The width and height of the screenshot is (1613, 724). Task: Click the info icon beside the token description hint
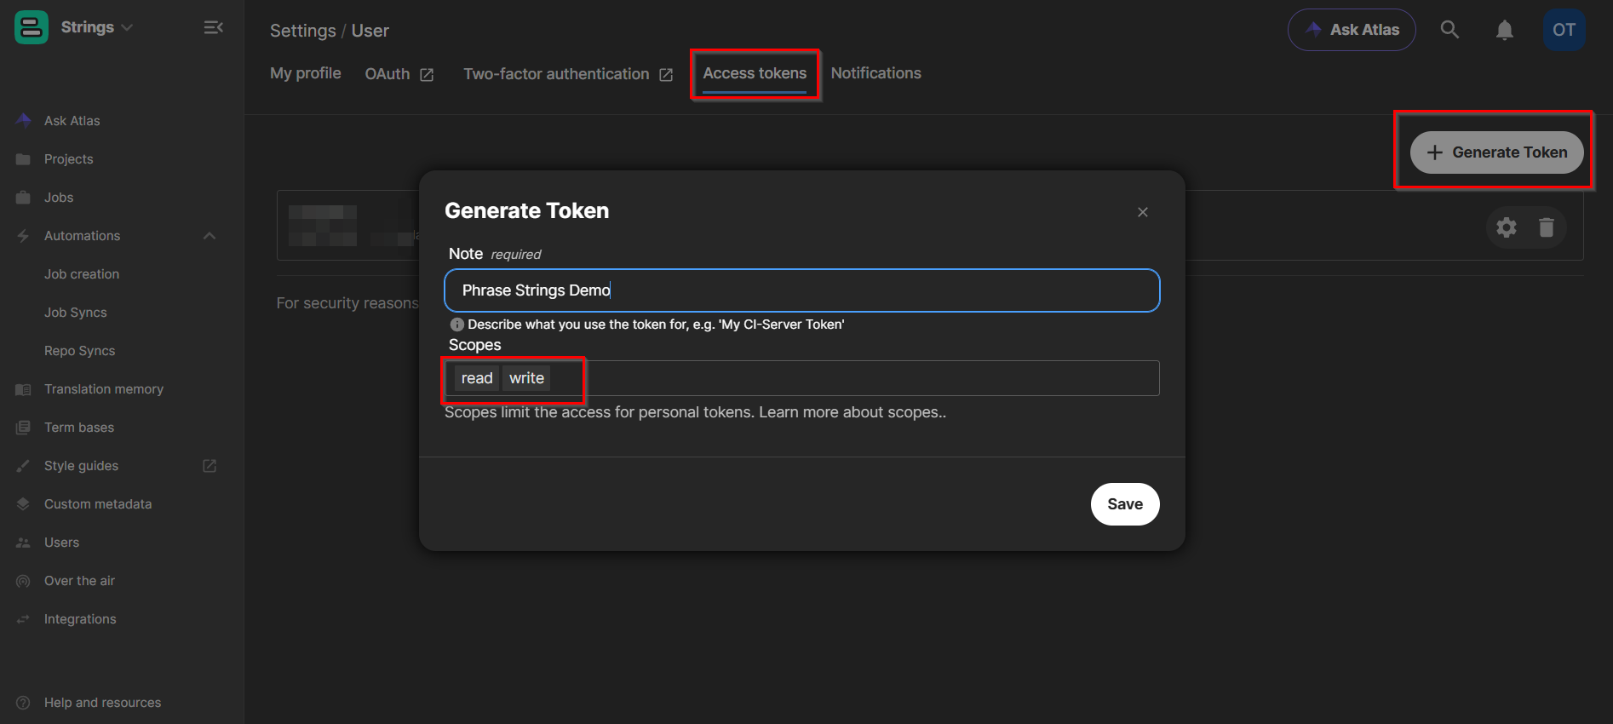(456, 325)
